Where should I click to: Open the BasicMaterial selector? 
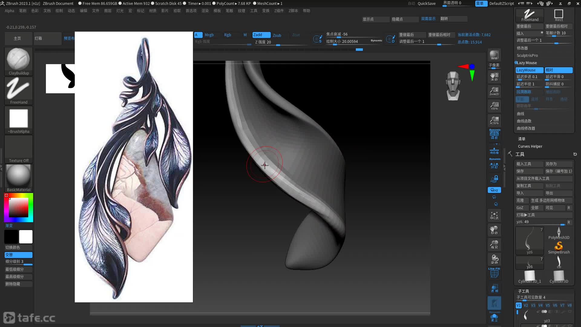coord(18,178)
